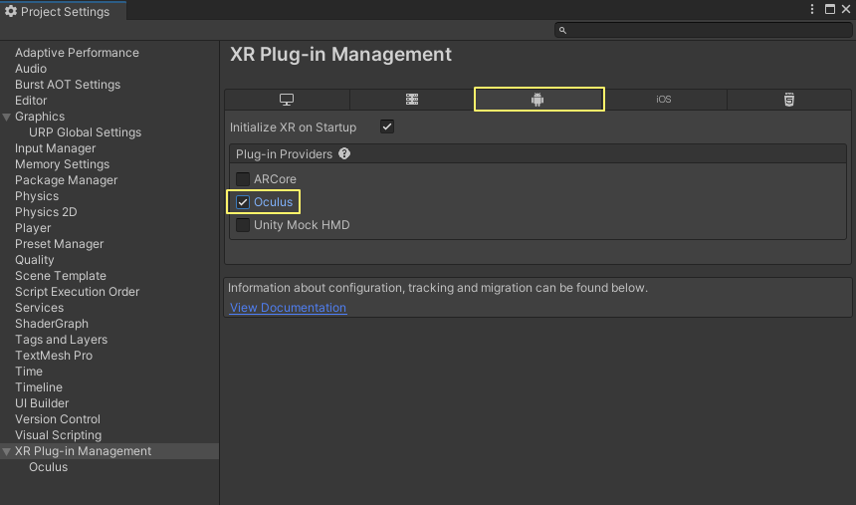Maximize the Project Settings window

pos(830,9)
